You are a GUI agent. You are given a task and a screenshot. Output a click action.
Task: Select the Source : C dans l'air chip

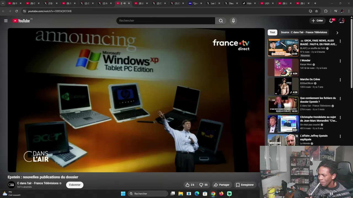coord(304,32)
